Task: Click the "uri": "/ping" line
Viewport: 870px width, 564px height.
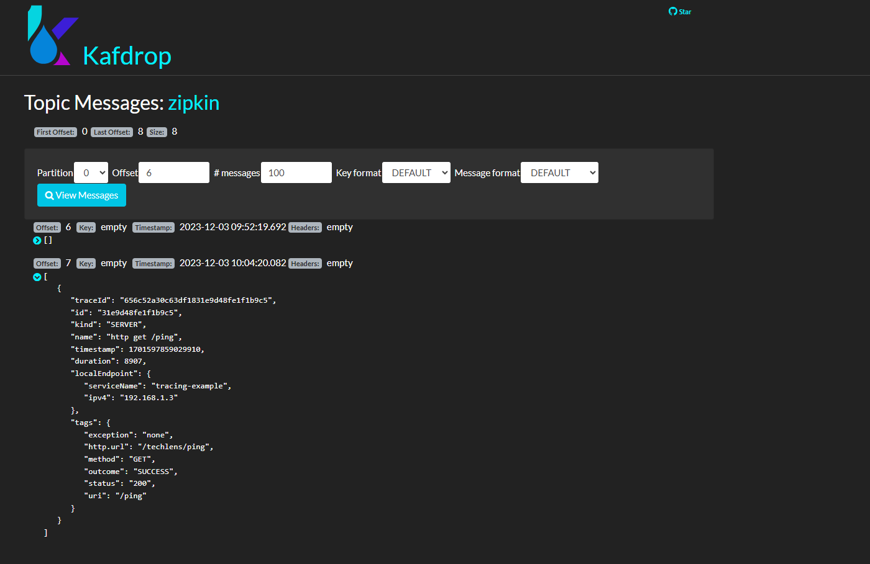Action: pos(116,496)
